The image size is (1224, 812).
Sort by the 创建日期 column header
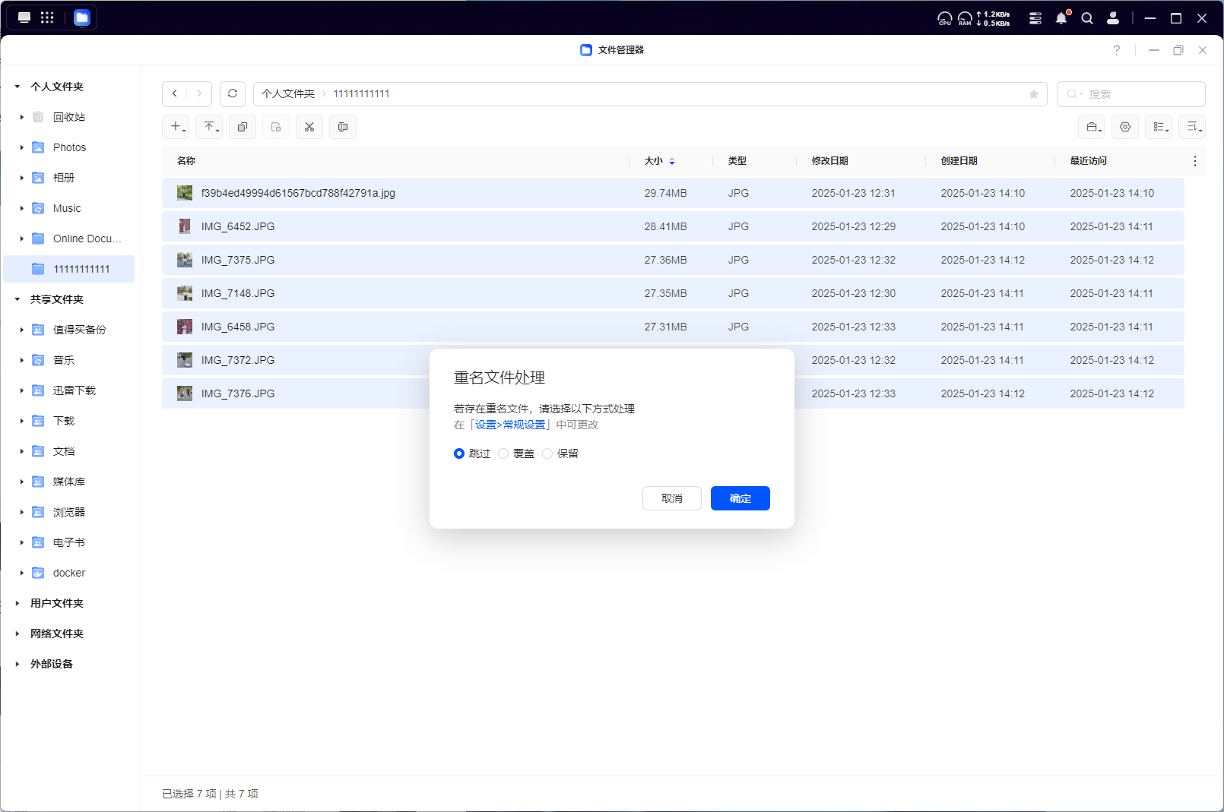coord(959,161)
